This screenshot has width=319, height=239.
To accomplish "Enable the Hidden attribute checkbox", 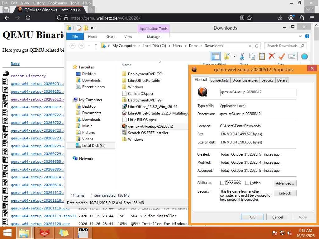I will [247, 183].
